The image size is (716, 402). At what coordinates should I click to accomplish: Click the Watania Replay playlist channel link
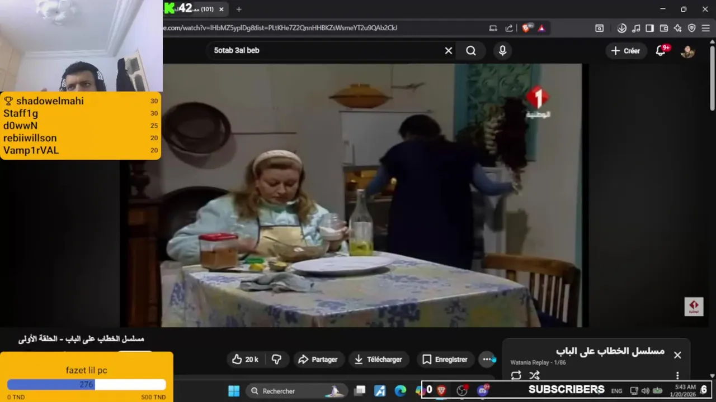click(530, 362)
